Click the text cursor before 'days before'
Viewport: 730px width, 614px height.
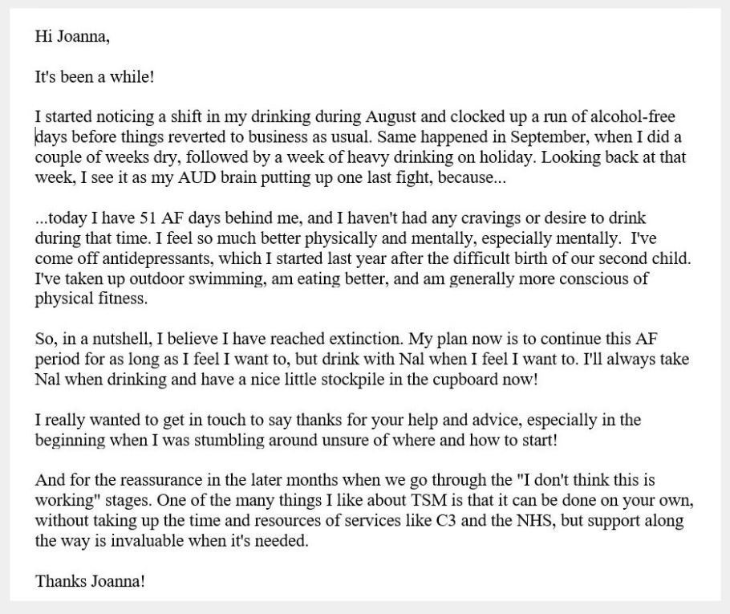pyautogui.click(x=36, y=137)
